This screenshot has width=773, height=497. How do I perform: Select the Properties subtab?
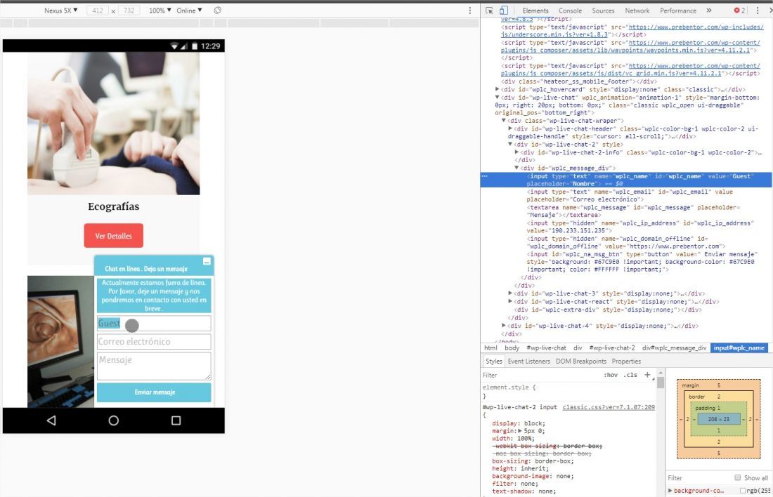pyautogui.click(x=626, y=361)
